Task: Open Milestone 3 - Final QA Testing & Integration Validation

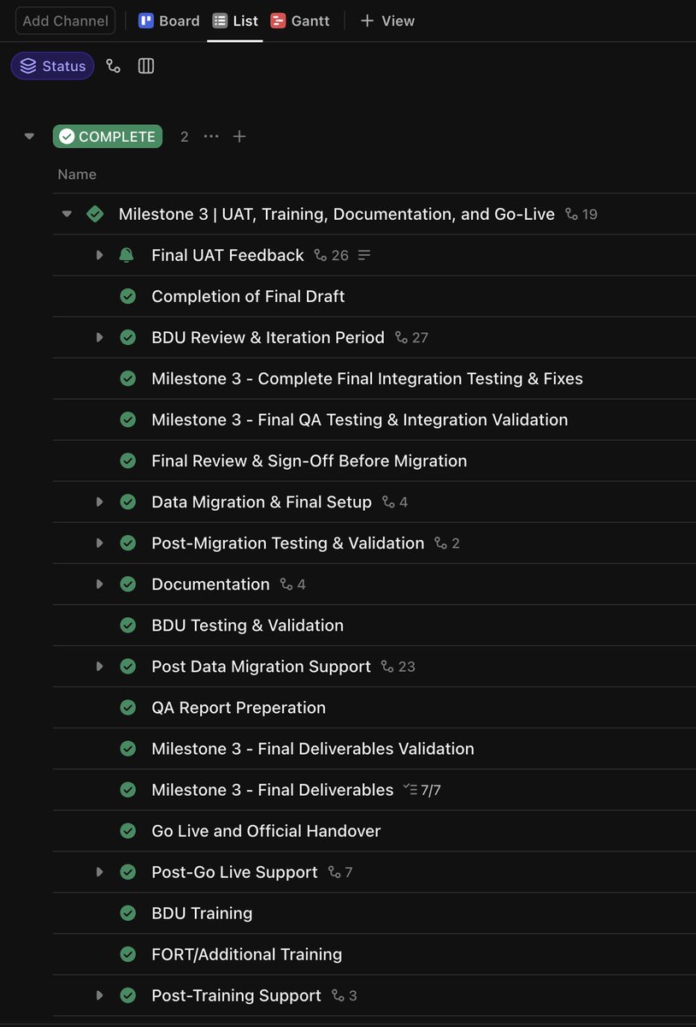Action: (x=360, y=419)
